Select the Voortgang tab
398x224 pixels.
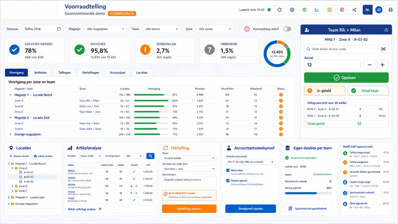point(17,73)
